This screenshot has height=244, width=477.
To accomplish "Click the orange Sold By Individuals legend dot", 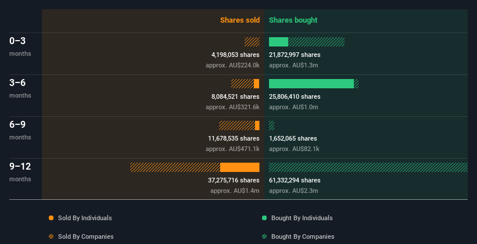I will pyautogui.click(x=51, y=218).
